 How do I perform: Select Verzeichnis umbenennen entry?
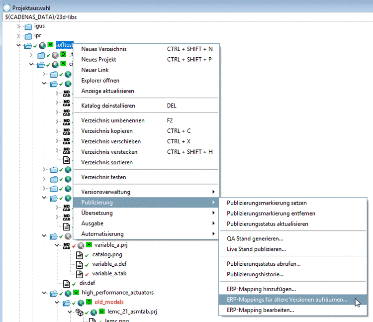(x=146, y=120)
